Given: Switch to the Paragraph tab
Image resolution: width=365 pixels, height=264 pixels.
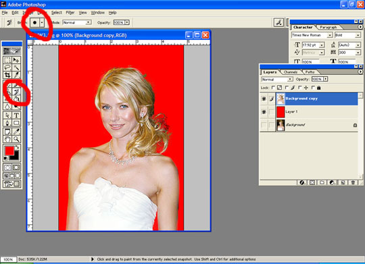Looking at the screenshot, I should tap(328, 28).
